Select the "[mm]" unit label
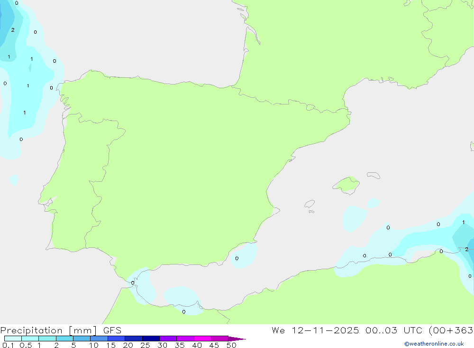 [x=83, y=330]
